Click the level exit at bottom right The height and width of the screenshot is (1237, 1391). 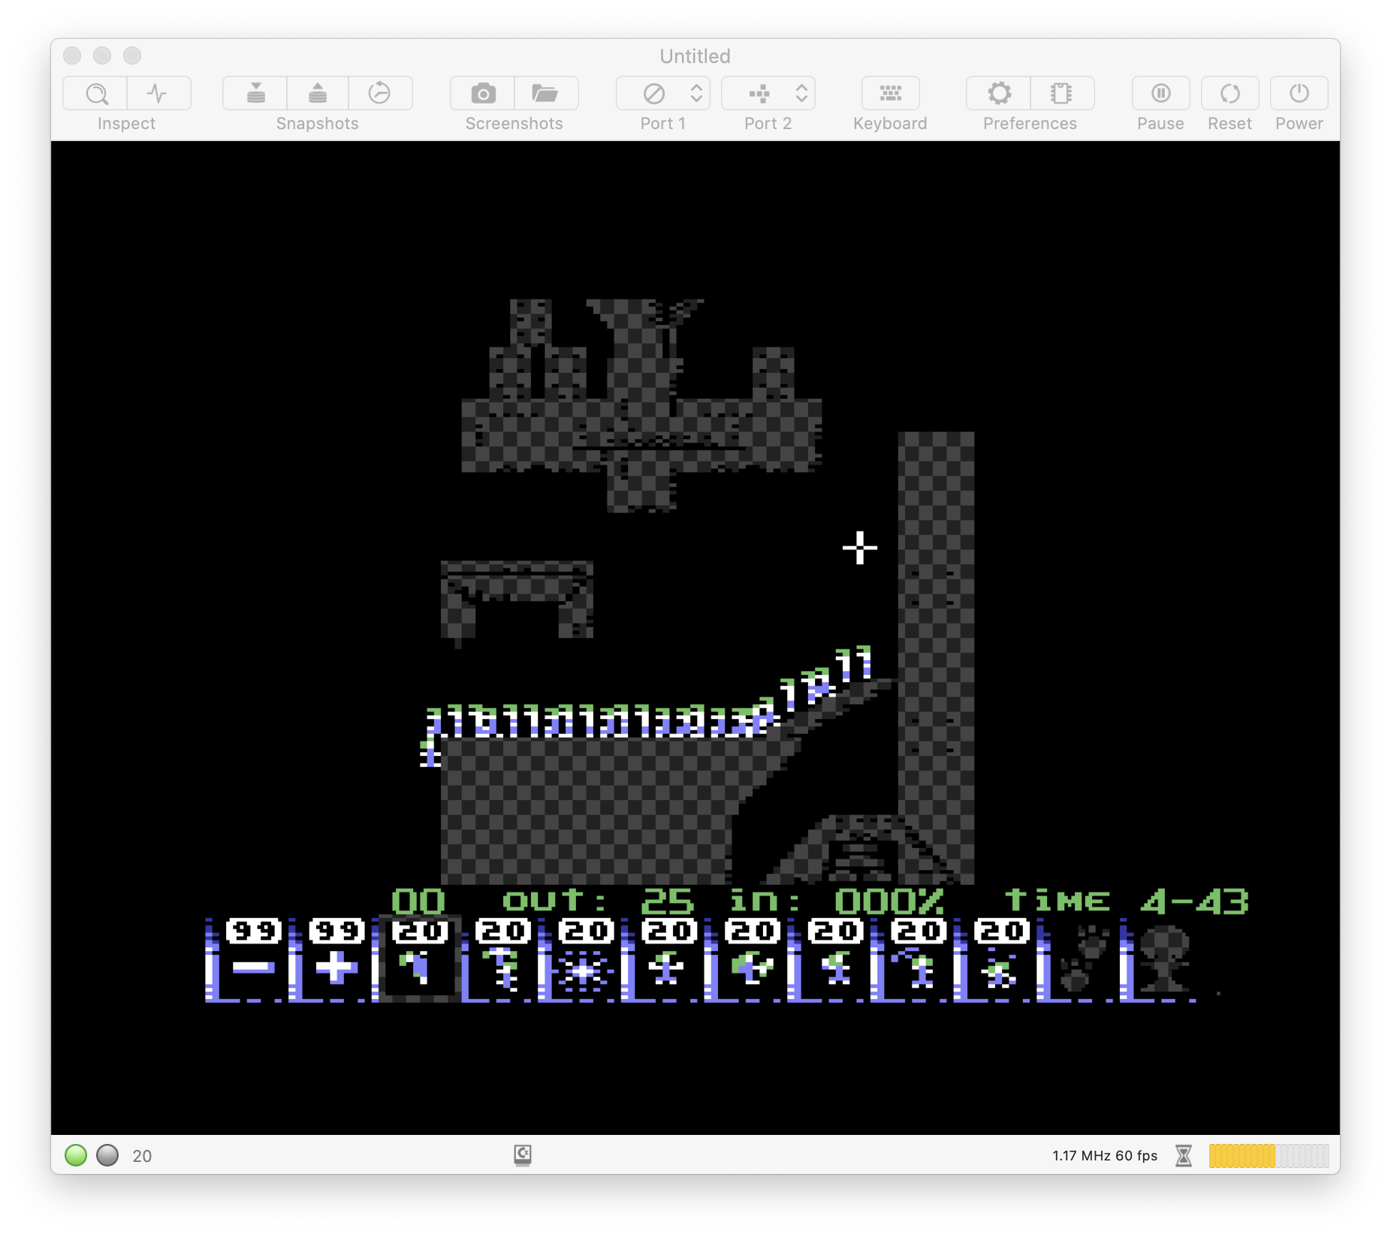pyautogui.click(x=864, y=849)
